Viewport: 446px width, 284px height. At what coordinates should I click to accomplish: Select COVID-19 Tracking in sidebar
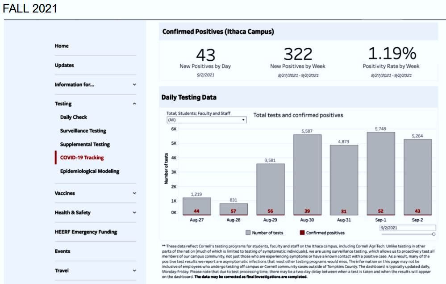tap(82, 158)
